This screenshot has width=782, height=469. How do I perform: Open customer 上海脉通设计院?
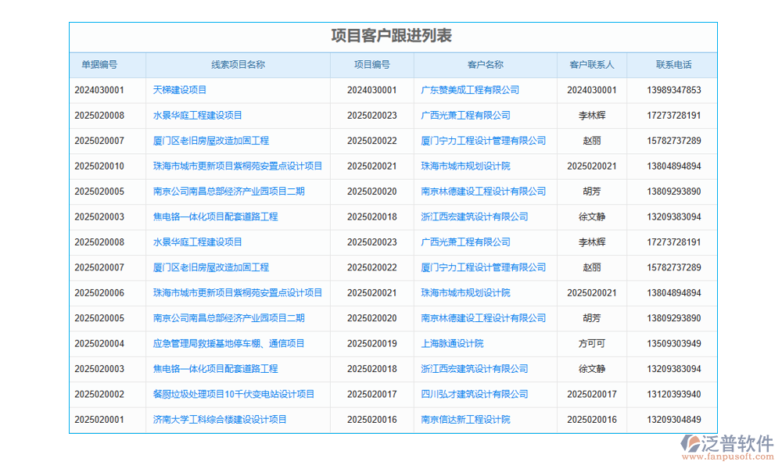tap(451, 343)
